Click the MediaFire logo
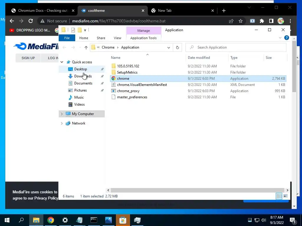Image resolution: width=302 pixels, height=226 pixels. coord(36,46)
